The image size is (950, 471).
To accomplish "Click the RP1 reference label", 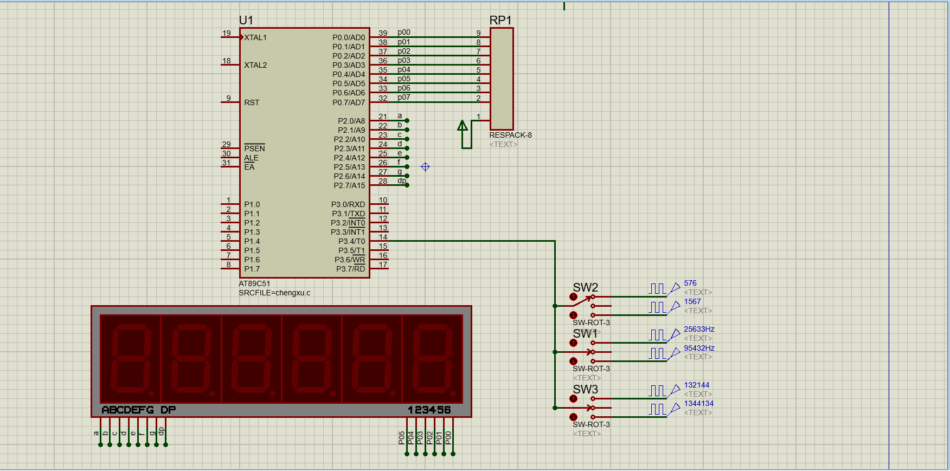I will tap(500, 20).
